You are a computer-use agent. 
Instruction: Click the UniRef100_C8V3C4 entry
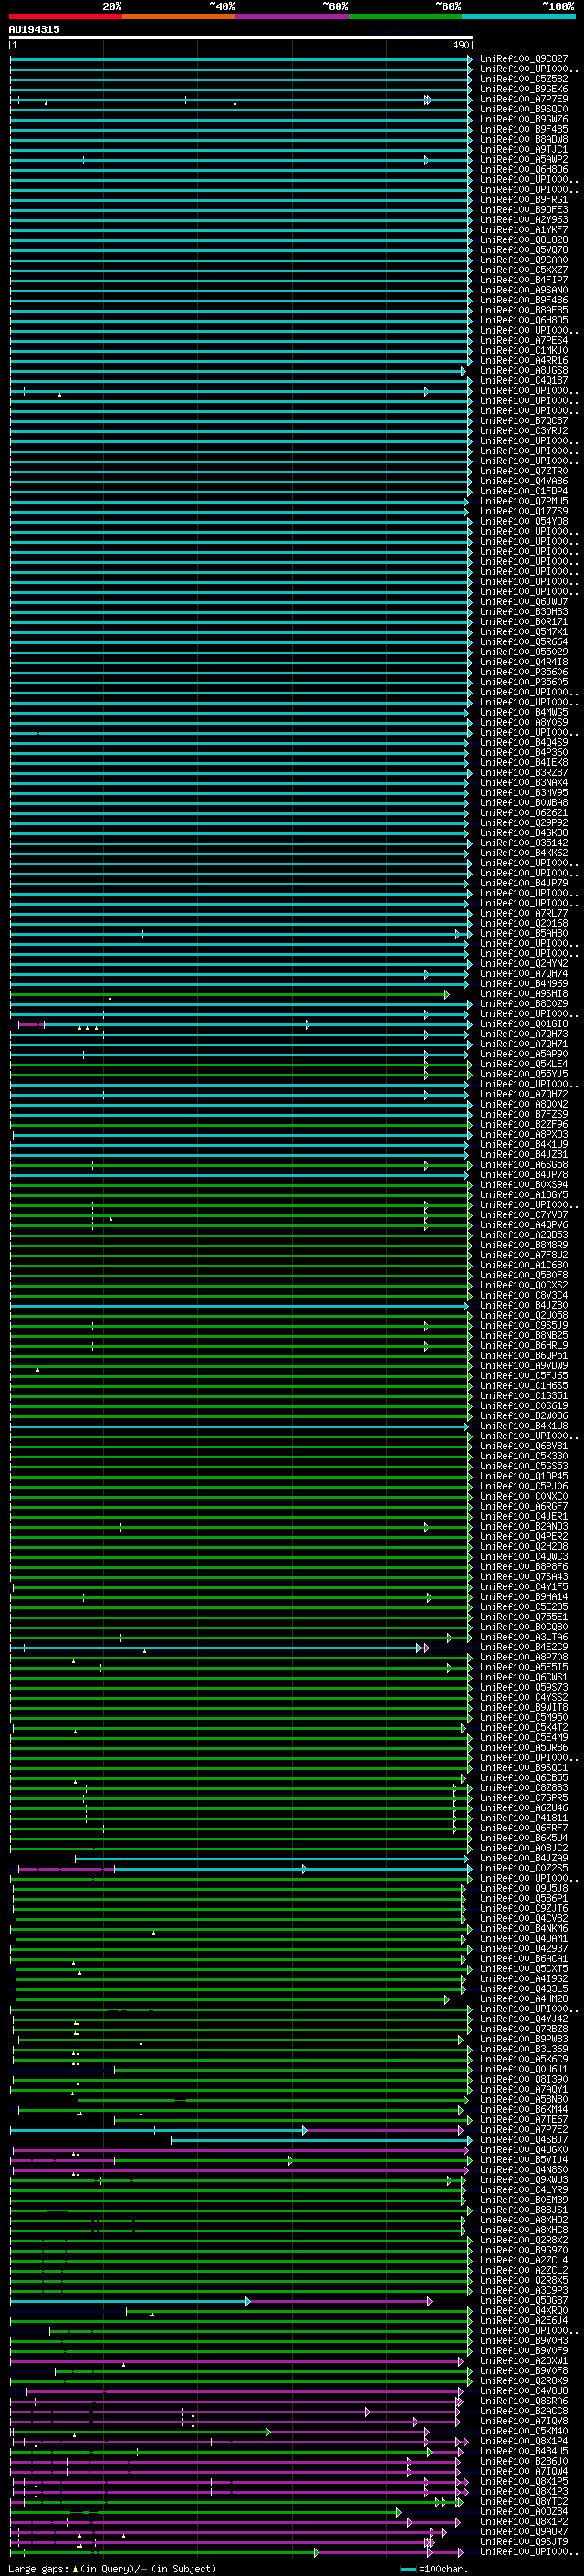click(524, 1296)
